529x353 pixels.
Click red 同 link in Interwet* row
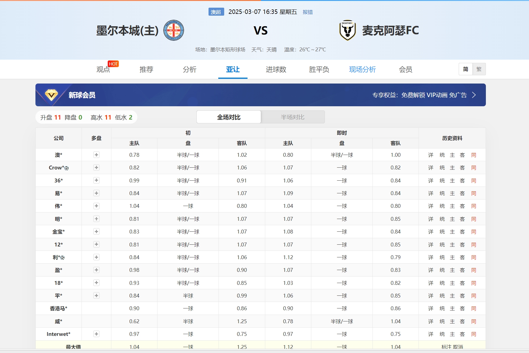click(474, 334)
